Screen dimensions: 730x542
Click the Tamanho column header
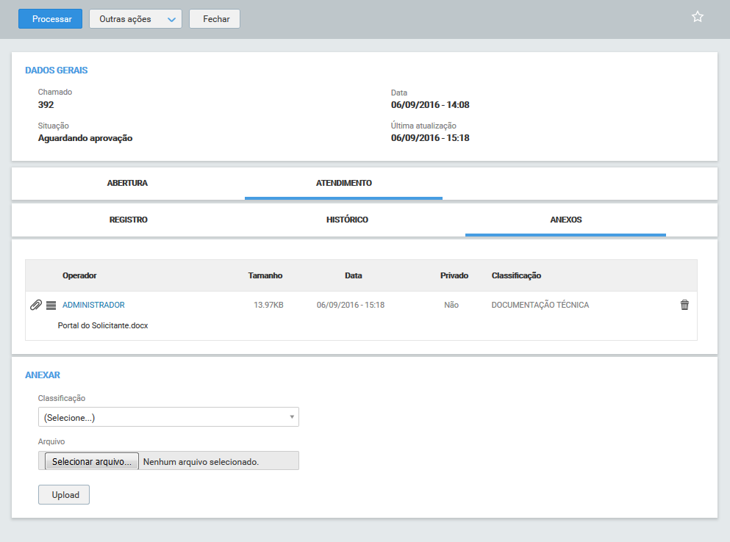[265, 275]
